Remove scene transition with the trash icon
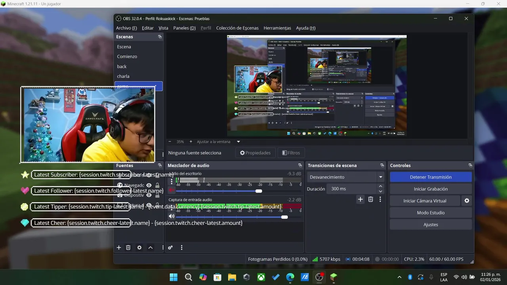Image resolution: width=507 pixels, height=285 pixels. 370,199
